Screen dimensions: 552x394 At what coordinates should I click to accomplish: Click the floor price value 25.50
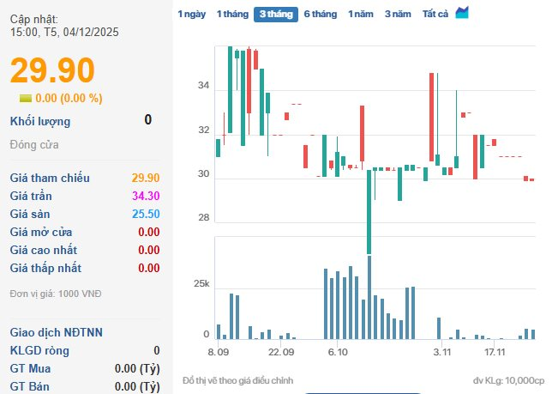146,214
